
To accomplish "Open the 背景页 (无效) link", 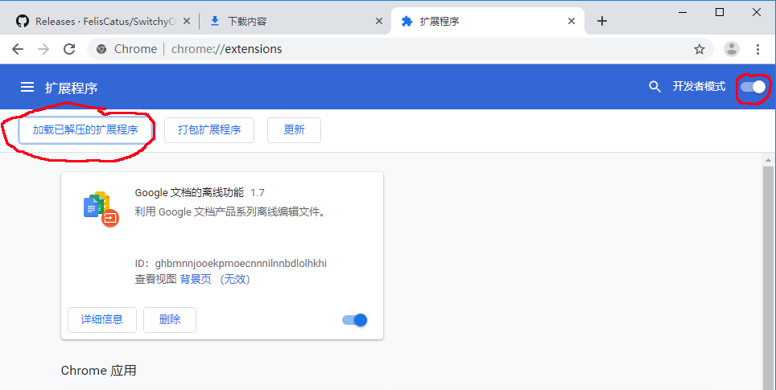I will (x=215, y=280).
